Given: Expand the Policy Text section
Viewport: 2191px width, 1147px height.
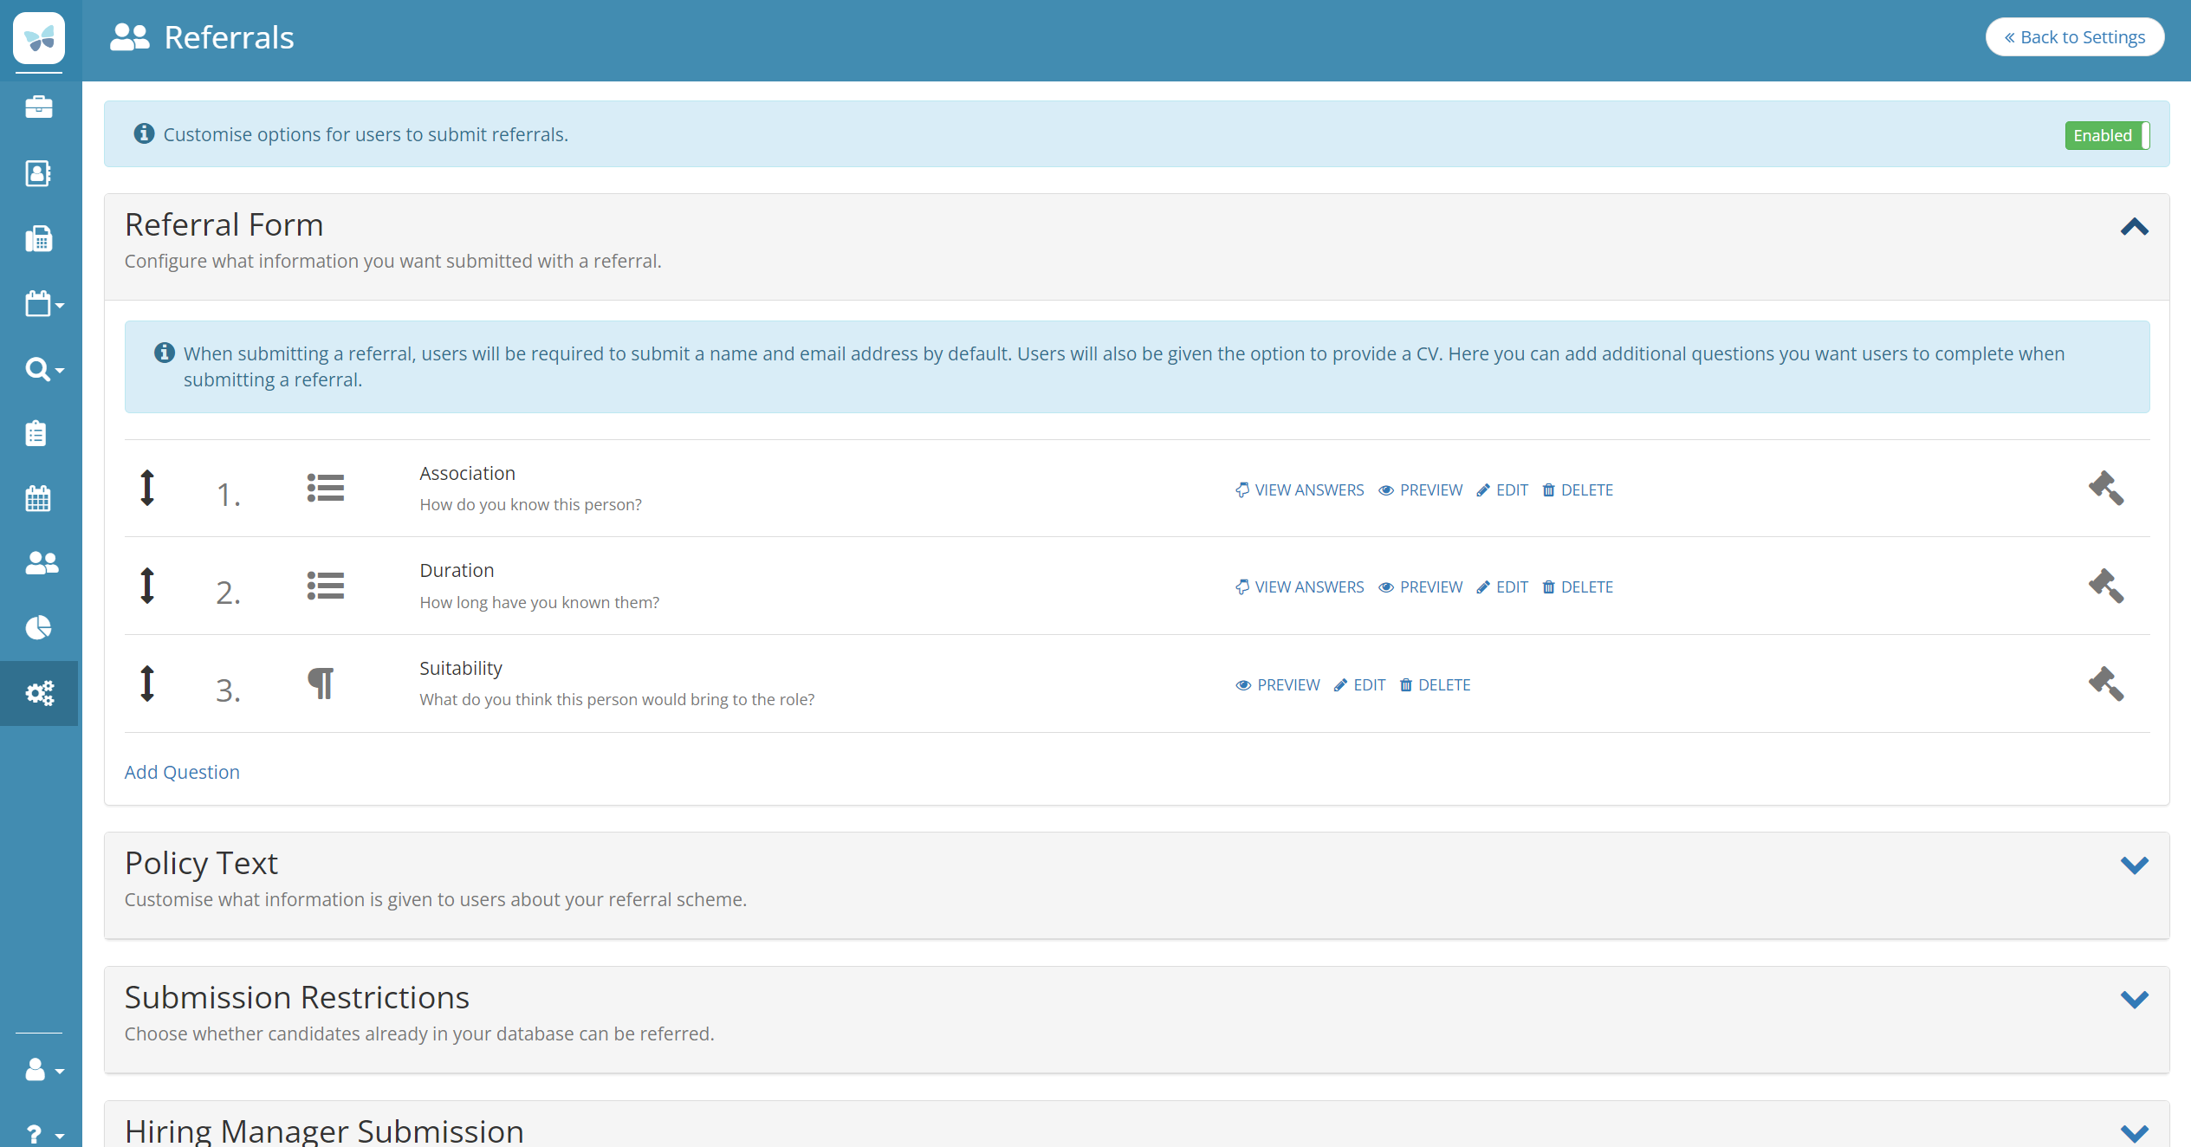Looking at the screenshot, I should point(2134,865).
